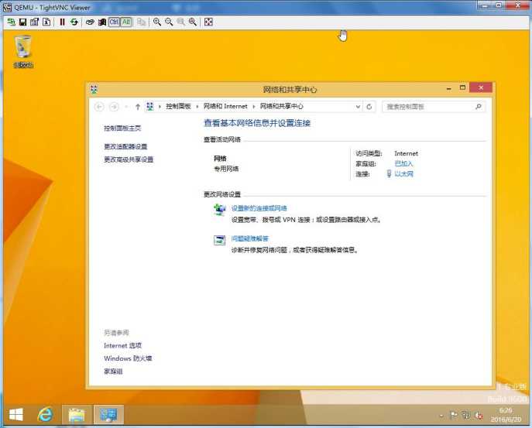
Task: Click the Action Center flag tray icon
Action: pos(454,415)
